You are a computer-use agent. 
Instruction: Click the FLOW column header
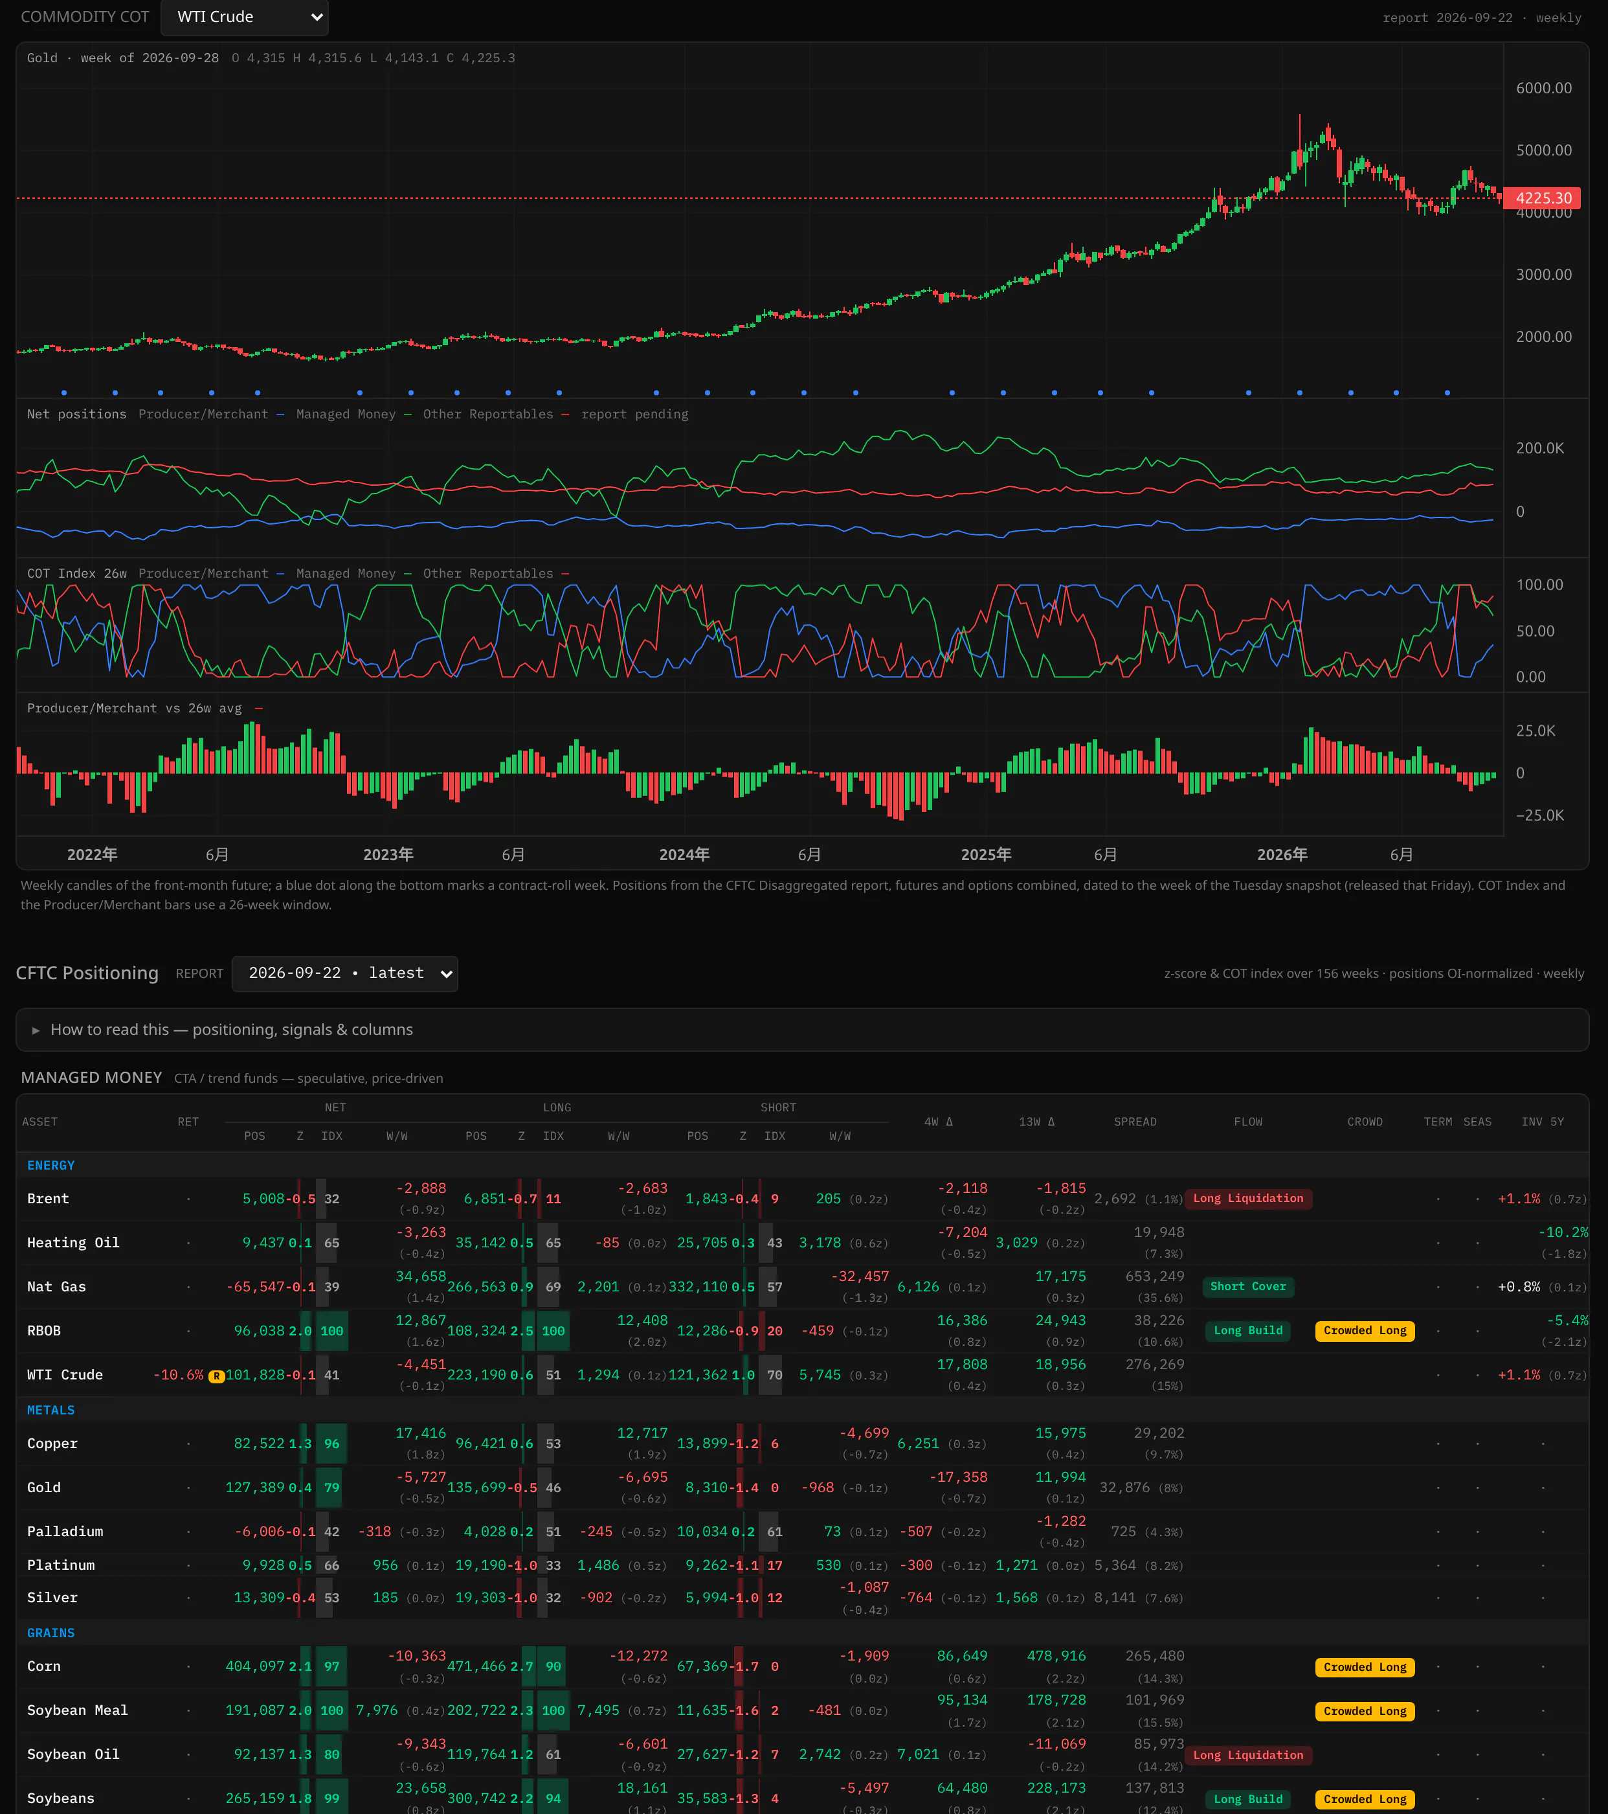point(1248,1122)
